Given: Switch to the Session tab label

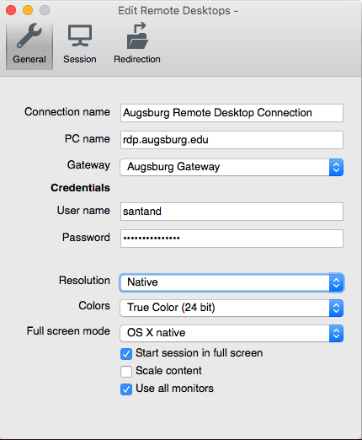Looking at the screenshot, I should click(80, 59).
